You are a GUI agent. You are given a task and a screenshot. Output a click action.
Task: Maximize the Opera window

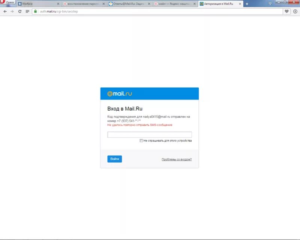pos(285,2)
